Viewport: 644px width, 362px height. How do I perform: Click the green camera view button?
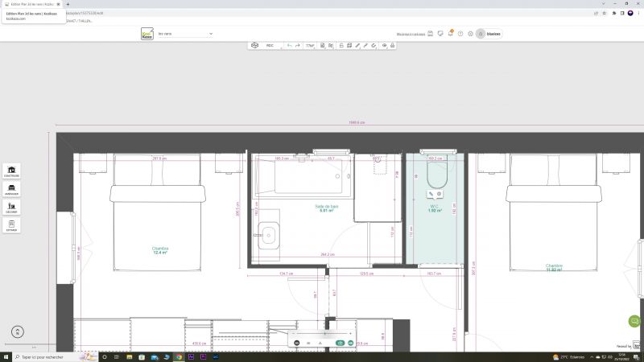click(340, 343)
